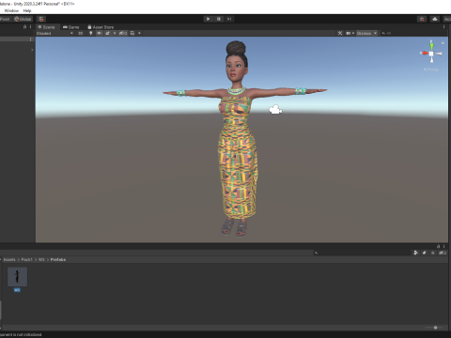Open the scene effects dropdown arrow
The width and height of the screenshot is (451, 338).
coord(115,33)
